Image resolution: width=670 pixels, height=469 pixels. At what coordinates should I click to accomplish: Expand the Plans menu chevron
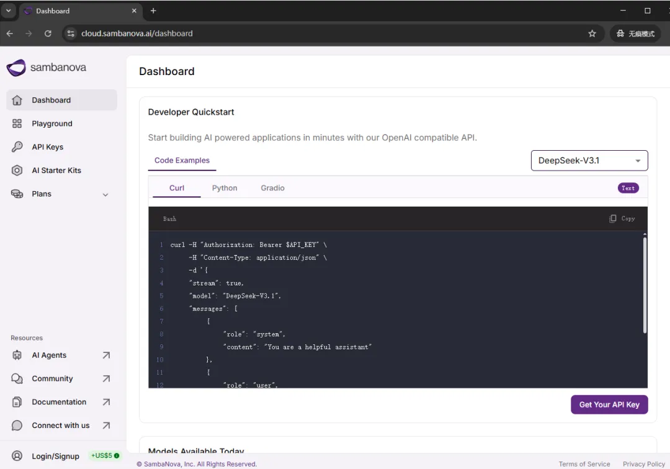point(105,195)
